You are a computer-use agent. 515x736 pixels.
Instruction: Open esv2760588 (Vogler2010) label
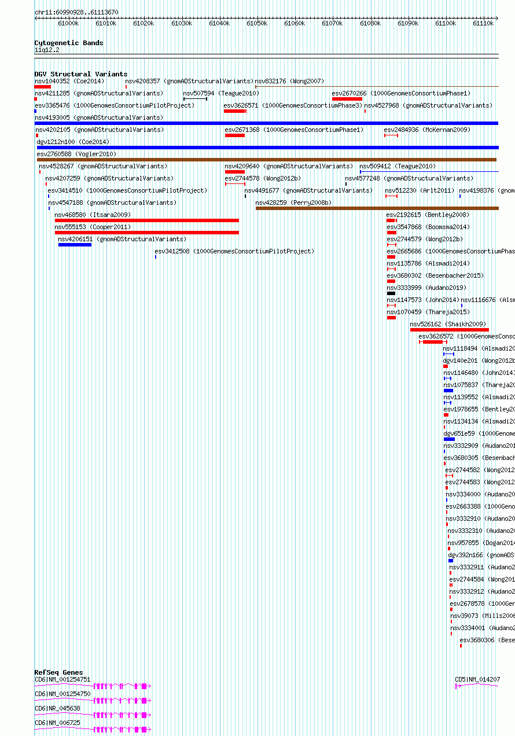76,154
